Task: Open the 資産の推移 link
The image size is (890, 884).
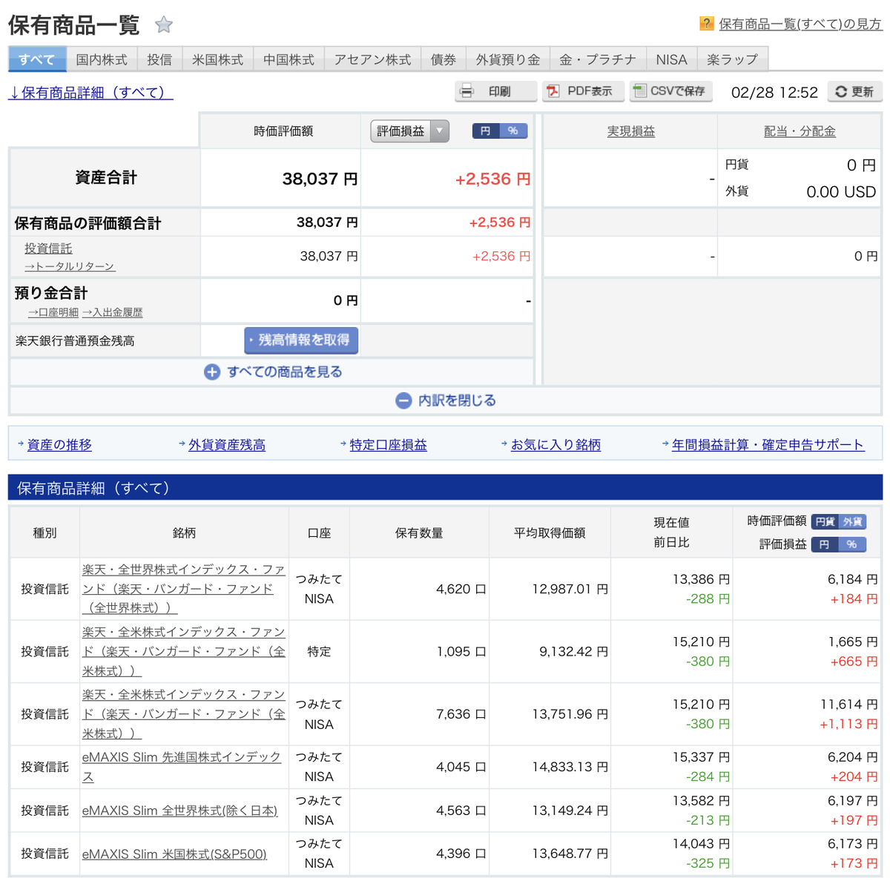Action: 59,445
